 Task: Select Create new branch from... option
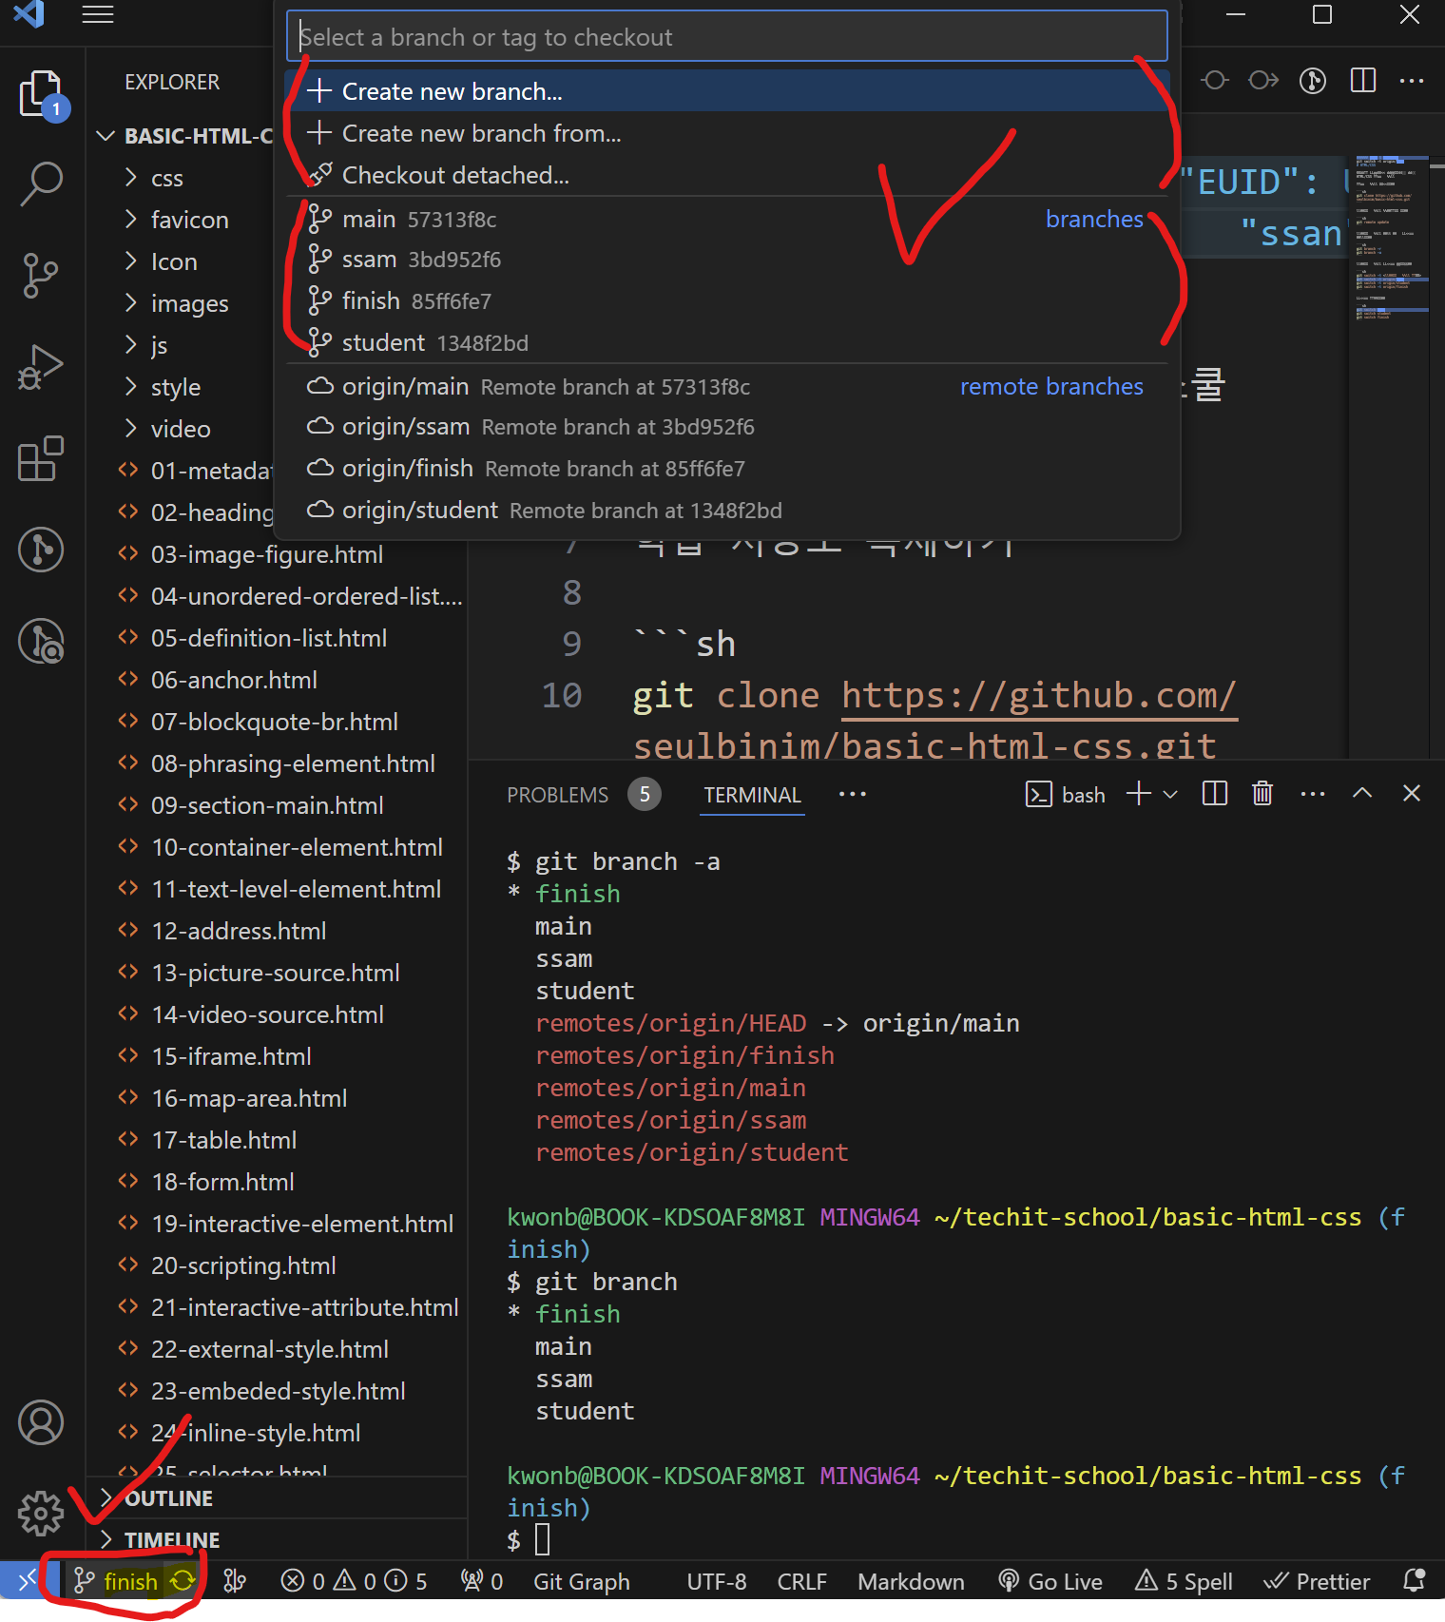point(727,133)
